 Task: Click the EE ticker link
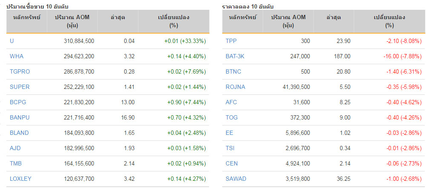229,133
